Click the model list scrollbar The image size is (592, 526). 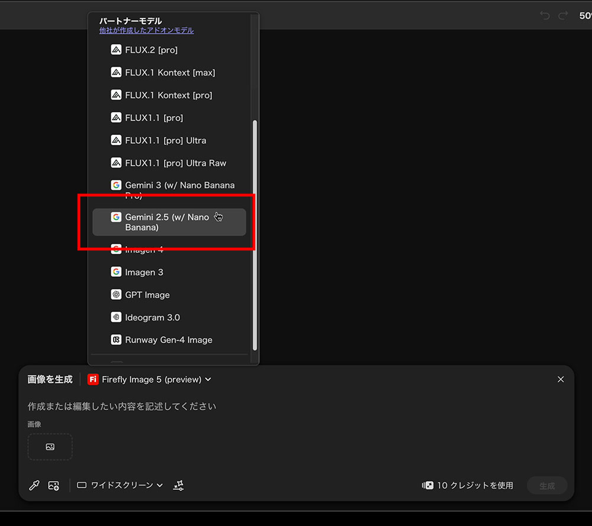(255, 235)
